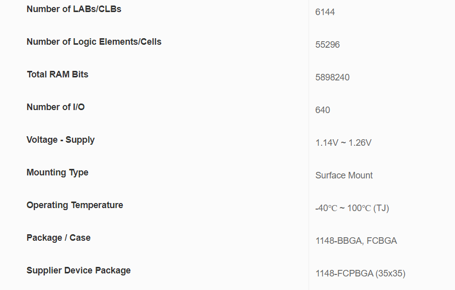
Task: Click the Operating Temperature label
Action: [x=75, y=205]
